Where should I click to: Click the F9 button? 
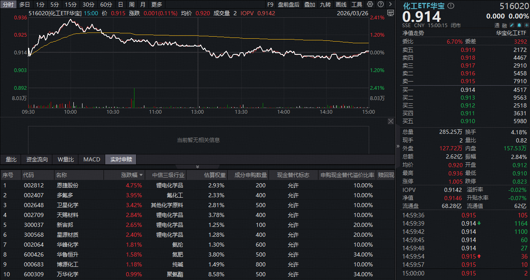(271, 5)
